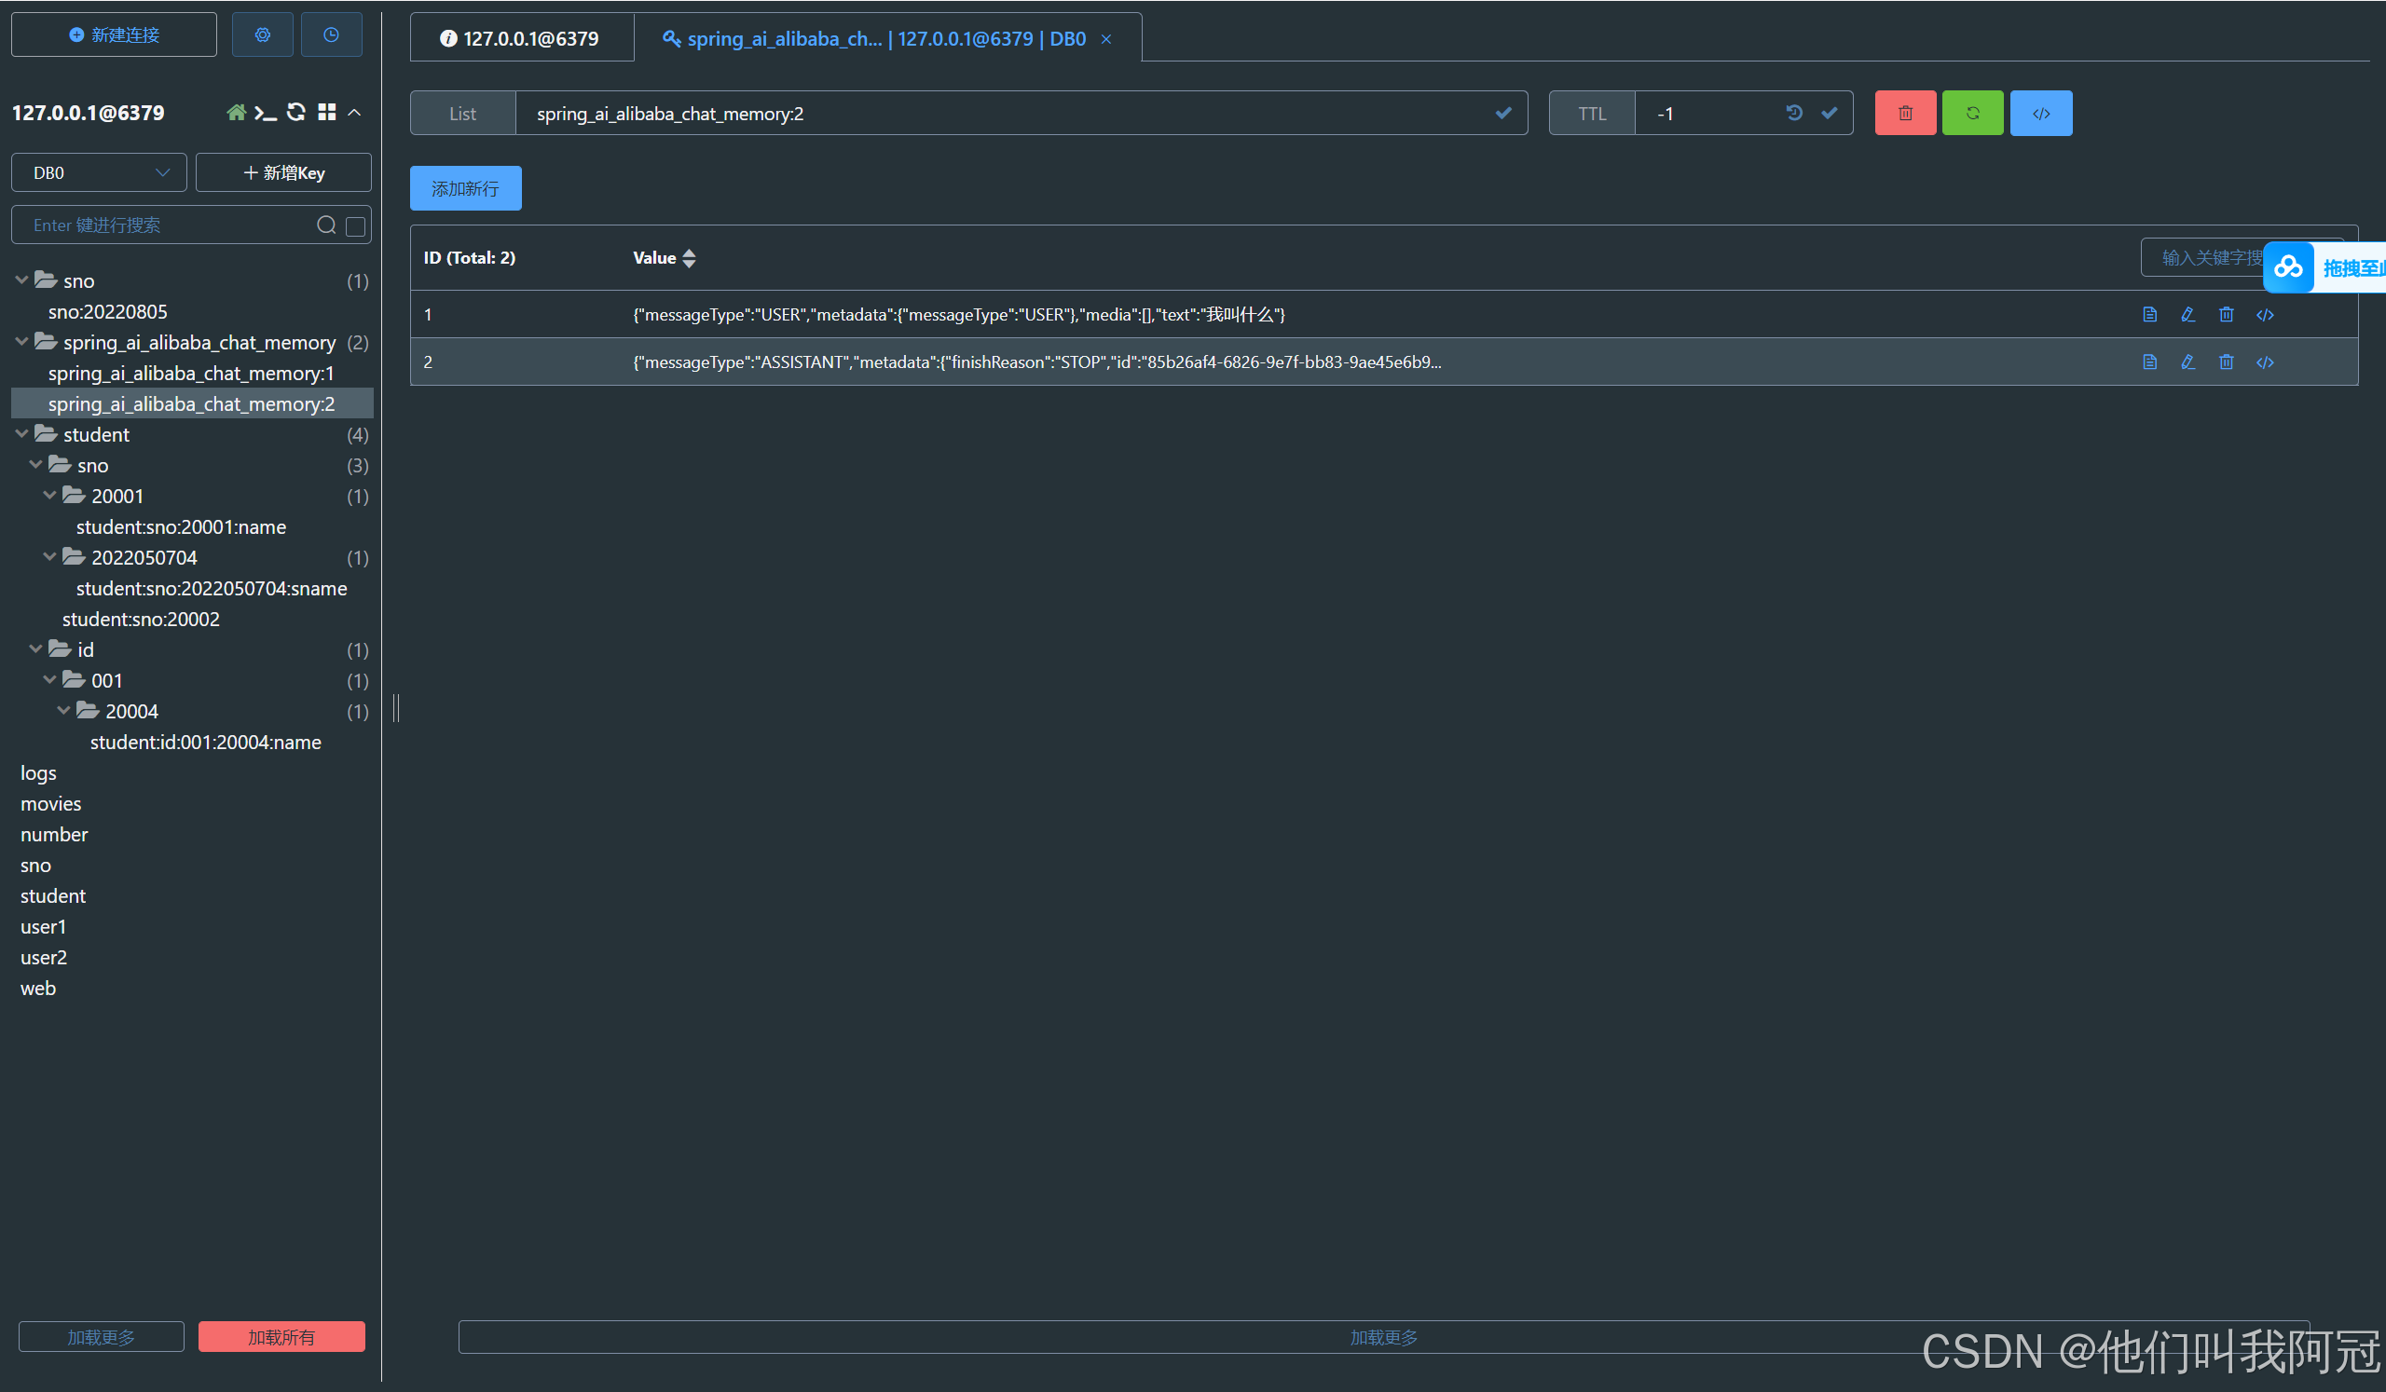
Task: Click the green home icon for connection
Action: click(x=236, y=113)
